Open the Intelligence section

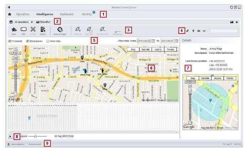coord(44,14)
